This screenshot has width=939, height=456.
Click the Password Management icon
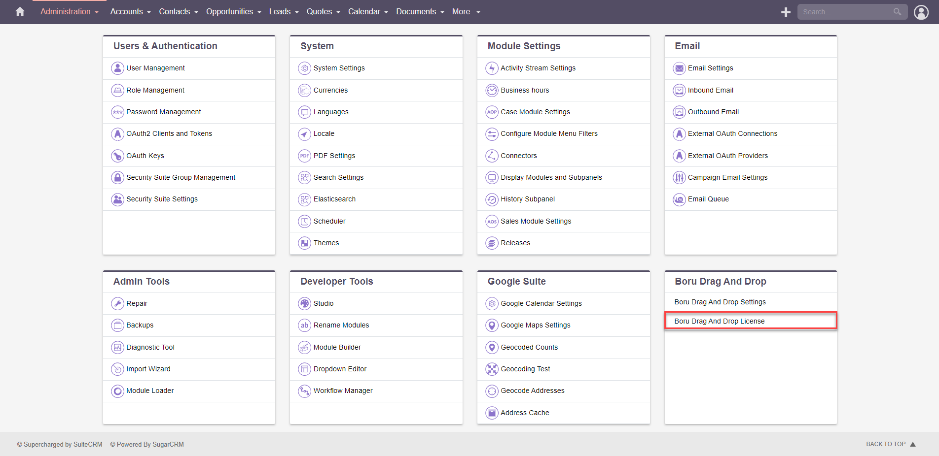[x=117, y=112]
